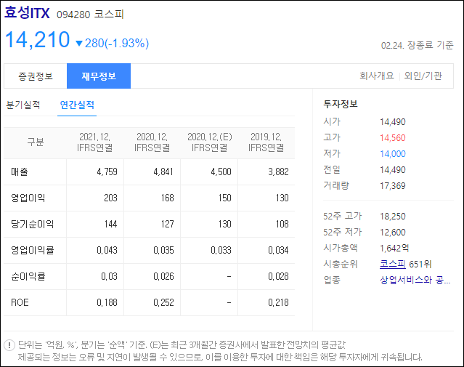Click the 투자정보 heading
The height and width of the screenshot is (367, 464).
click(341, 104)
